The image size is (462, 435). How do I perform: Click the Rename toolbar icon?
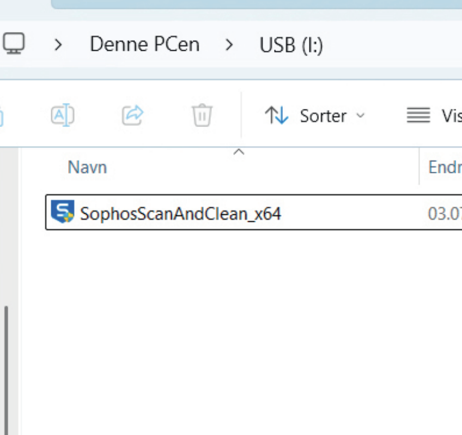click(x=63, y=115)
